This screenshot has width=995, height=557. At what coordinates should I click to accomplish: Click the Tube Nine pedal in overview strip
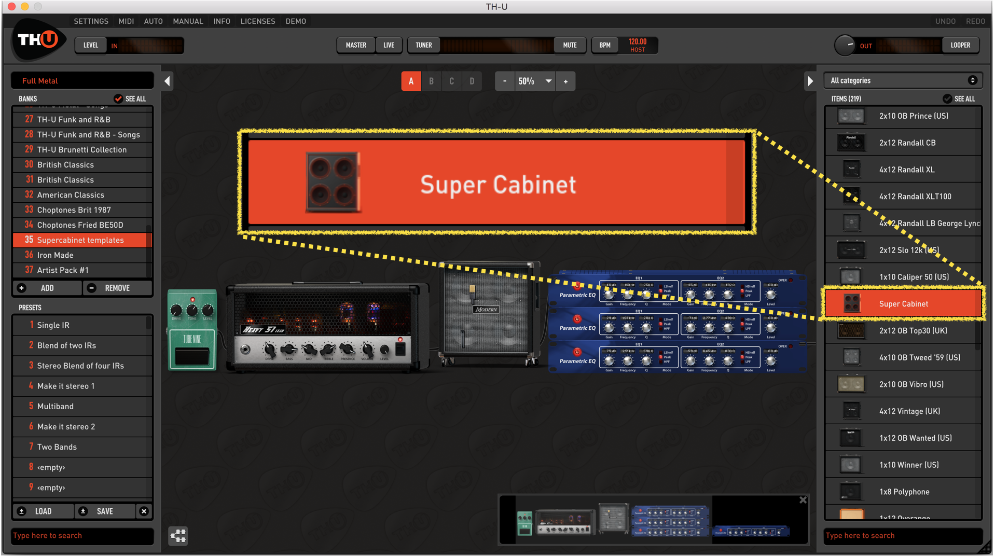pos(524,523)
